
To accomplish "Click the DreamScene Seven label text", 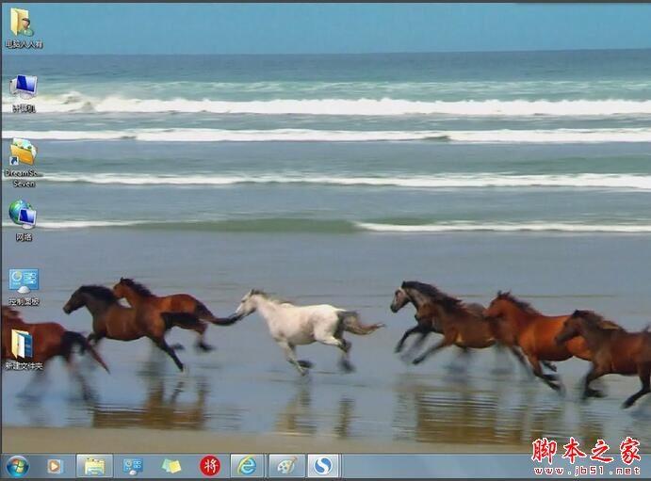I will (24, 178).
